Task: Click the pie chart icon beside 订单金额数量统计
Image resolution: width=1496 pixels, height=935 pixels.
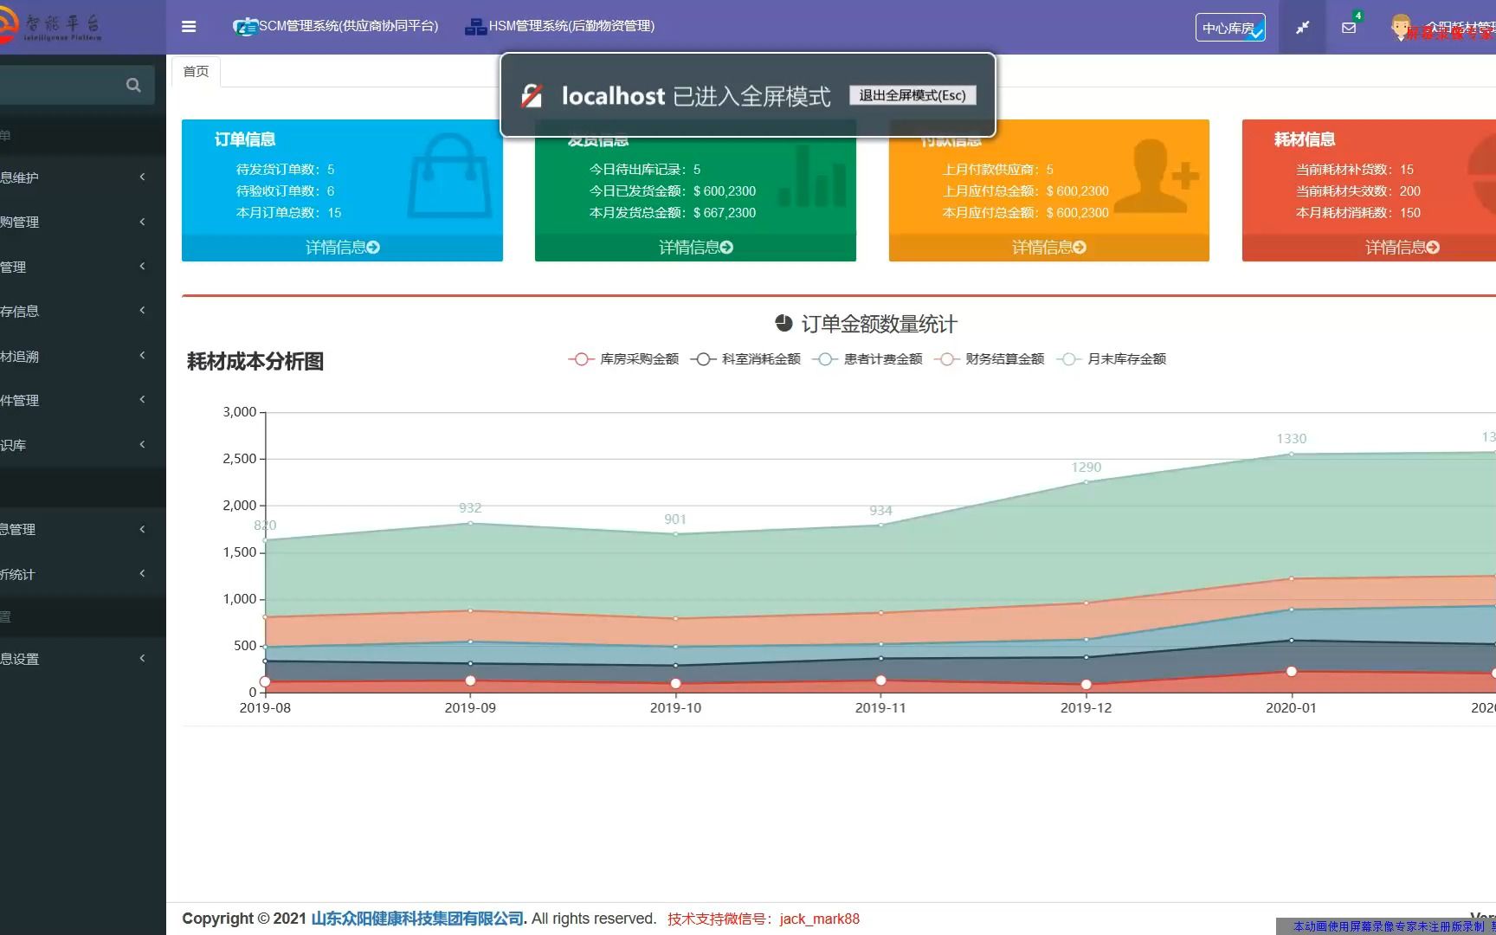Action: coord(783,323)
